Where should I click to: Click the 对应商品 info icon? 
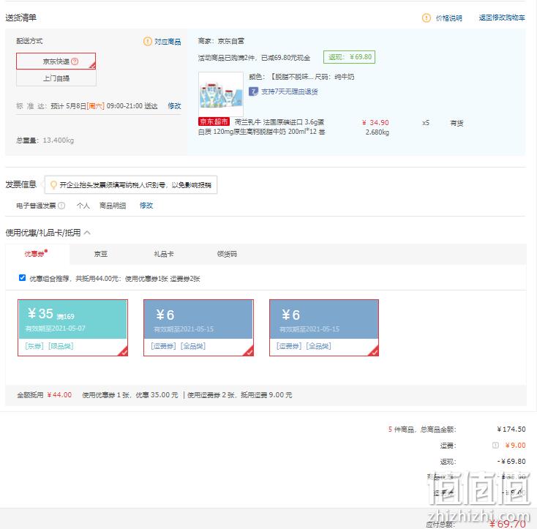(147, 42)
